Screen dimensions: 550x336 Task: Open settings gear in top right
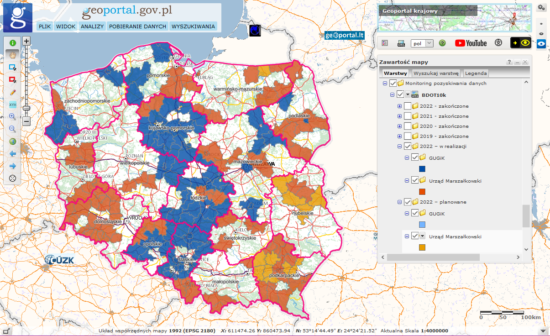coord(541,7)
